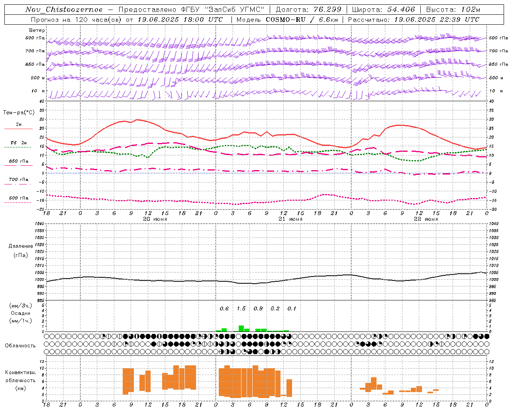This screenshot has height=408, width=510.
Task: Click the model name COSMO-RU / 6.6км
Action: pyautogui.click(x=302, y=20)
